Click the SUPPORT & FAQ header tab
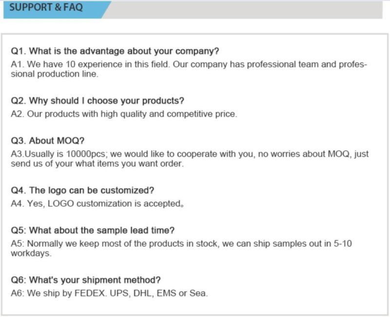The image size is (390, 317). (x=54, y=9)
